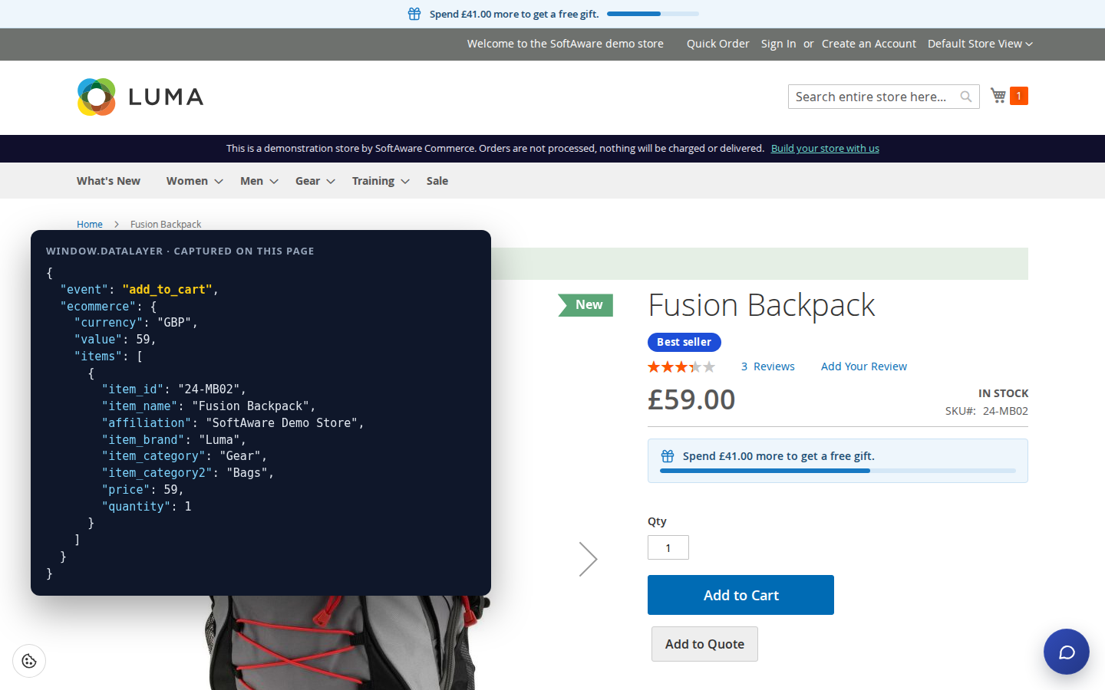Click the search magnifier icon
The width and height of the screenshot is (1105, 690).
(x=966, y=97)
